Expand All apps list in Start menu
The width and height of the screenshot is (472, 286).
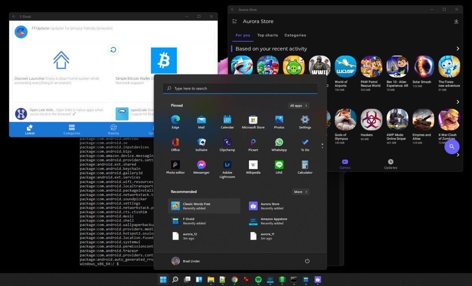click(299, 106)
